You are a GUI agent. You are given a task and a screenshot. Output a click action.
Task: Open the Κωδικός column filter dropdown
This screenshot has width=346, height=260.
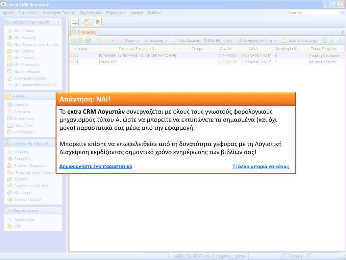(x=95, y=49)
